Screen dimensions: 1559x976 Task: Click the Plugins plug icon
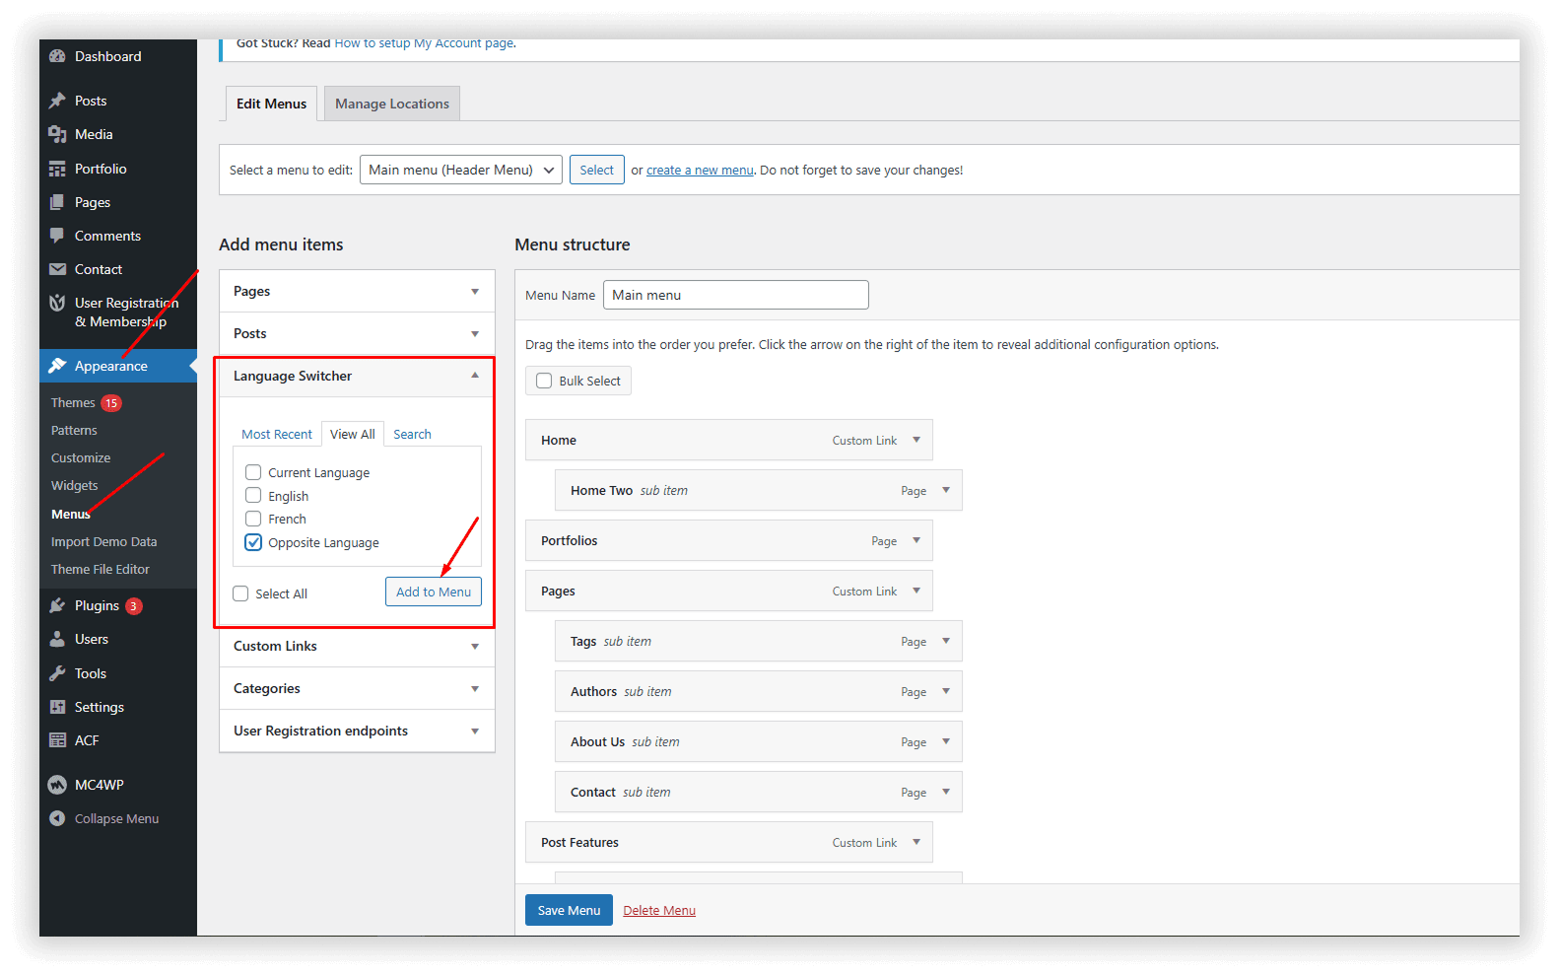[57, 605]
